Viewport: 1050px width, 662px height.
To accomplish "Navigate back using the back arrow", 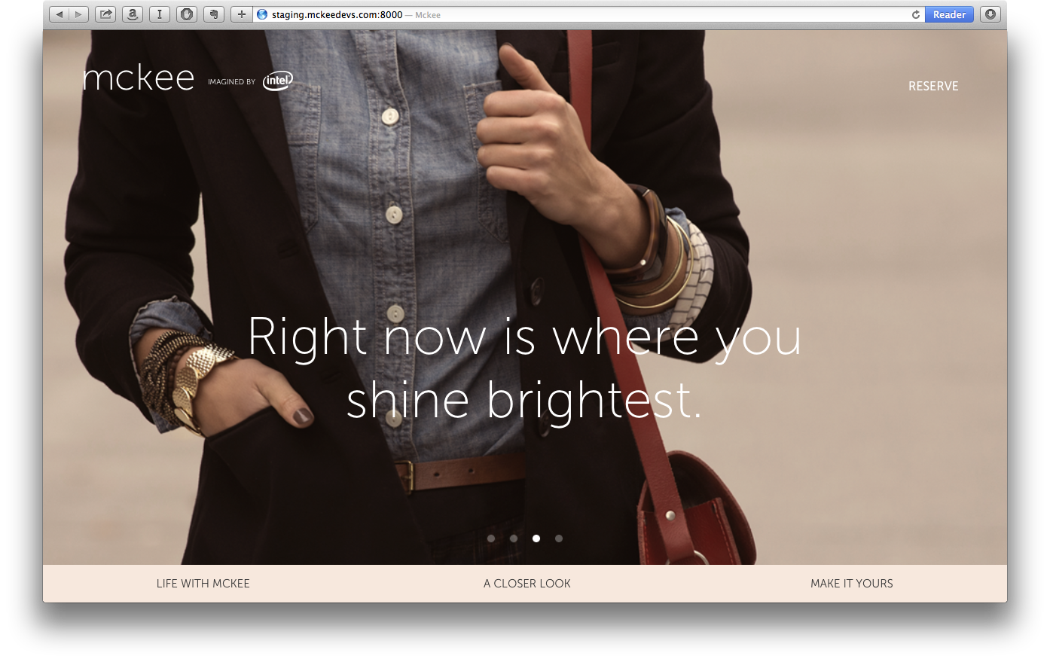I will click(59, 14).
